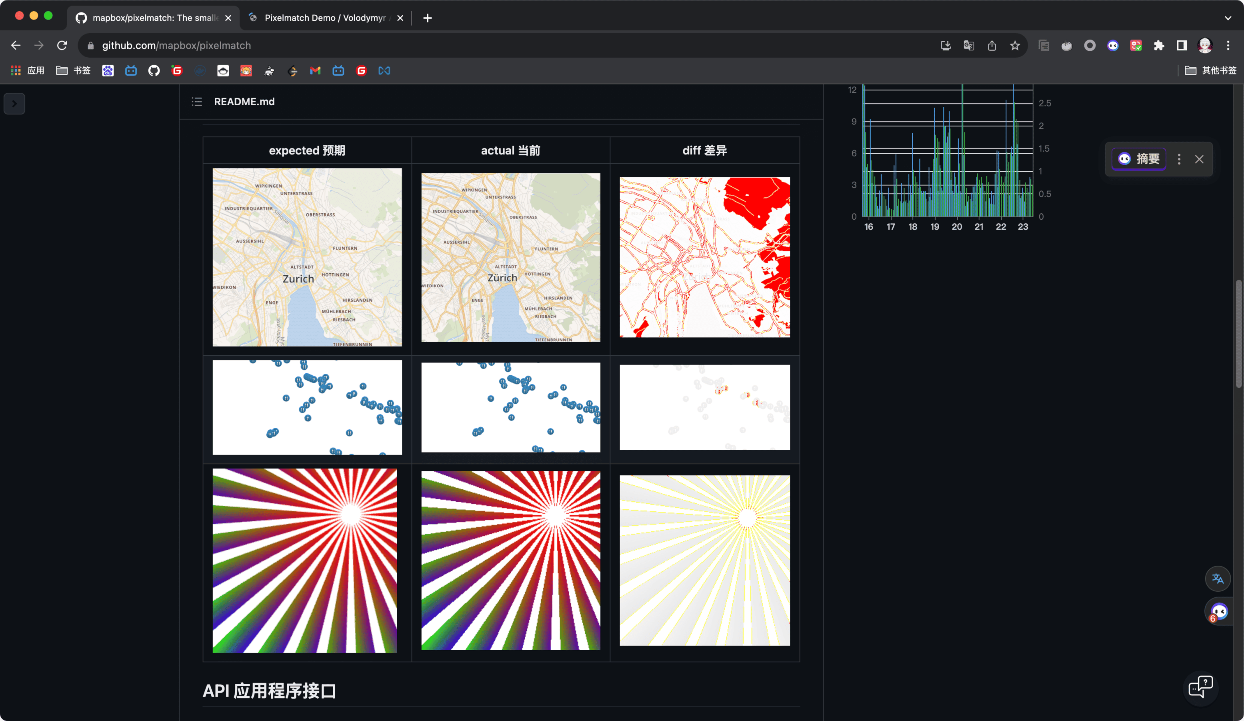
Task: Switch to the Pixelmatch Demo tab
Action: [325, 18]
